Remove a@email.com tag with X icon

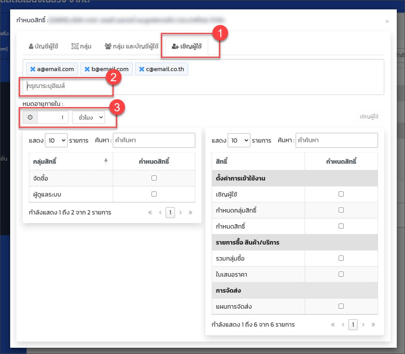point(33,69)
